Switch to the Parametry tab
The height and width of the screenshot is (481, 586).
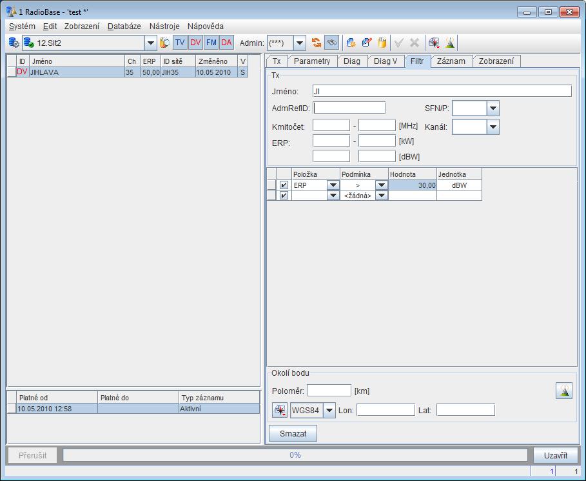312,61
